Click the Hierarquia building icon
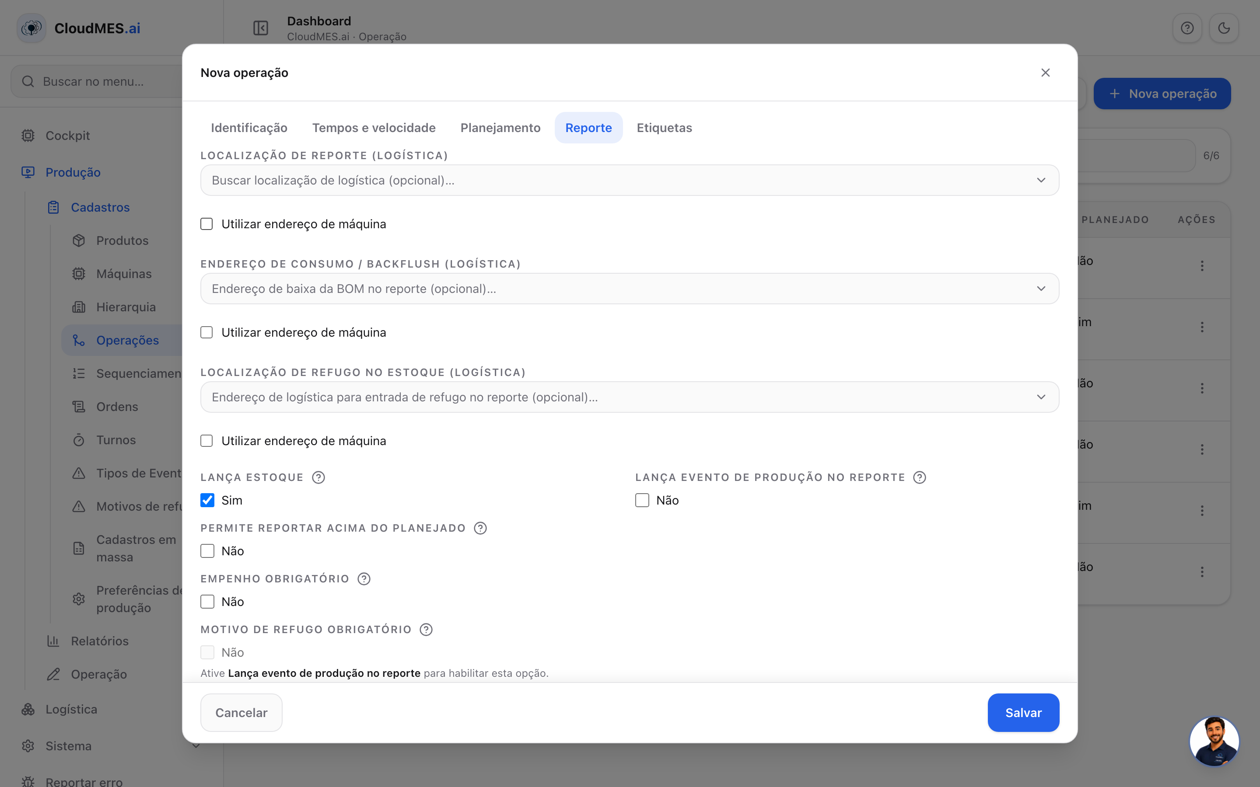This screenshot has height=787, width=1260. click(x=79, y=307)
